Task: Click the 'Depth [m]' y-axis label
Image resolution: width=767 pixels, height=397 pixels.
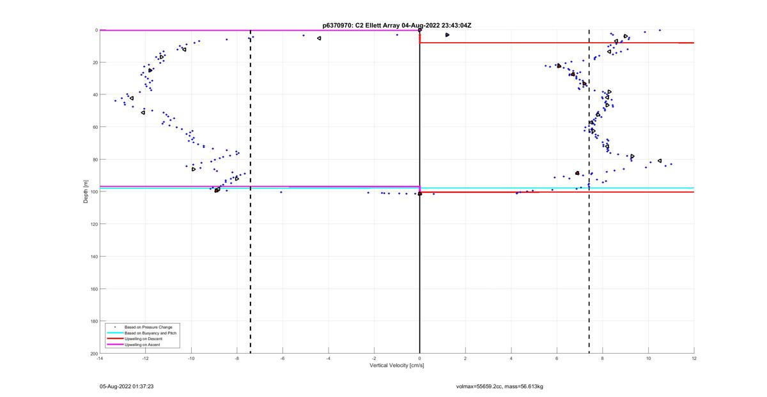Action: pos(86,192)
